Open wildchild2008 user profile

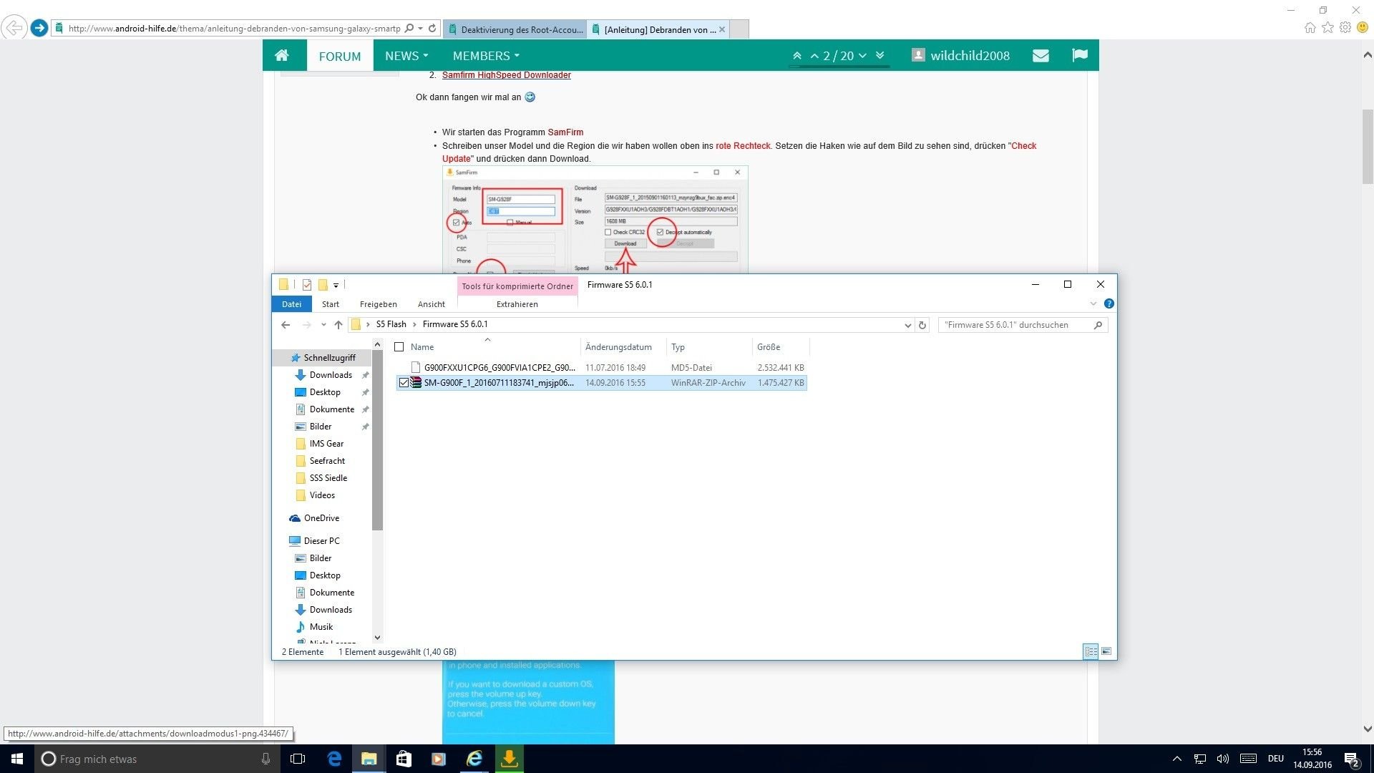pos(961,56)
